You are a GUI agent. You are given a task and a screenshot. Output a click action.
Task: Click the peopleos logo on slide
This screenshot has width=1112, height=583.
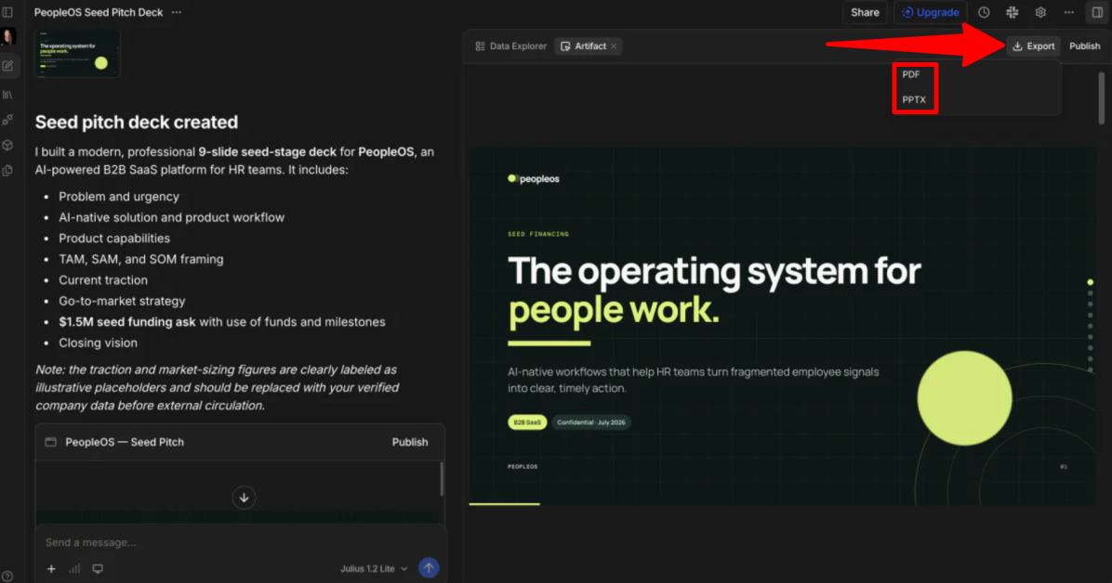pos(534,179)
